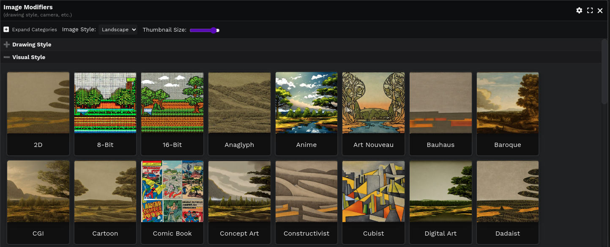Expand the Drawing Style category
The image size is (610, 247).
32,44
